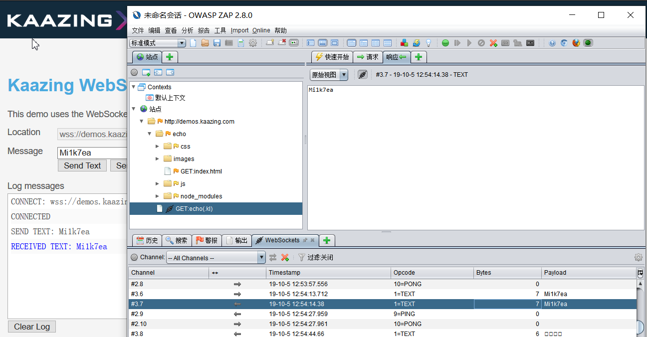Expand the node_modules folder in tree
Screen dimensions: 647x337
click(157, 196)
